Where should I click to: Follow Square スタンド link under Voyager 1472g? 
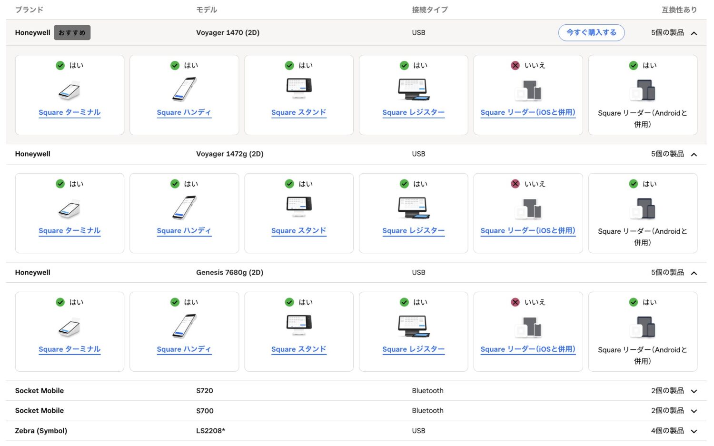point(299,231)
